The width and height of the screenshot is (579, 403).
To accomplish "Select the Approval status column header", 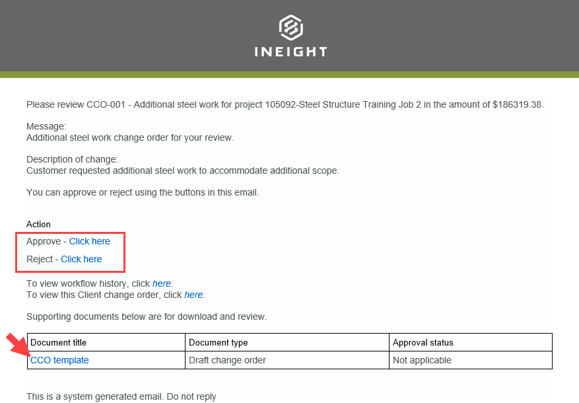I will coord(422,342).
